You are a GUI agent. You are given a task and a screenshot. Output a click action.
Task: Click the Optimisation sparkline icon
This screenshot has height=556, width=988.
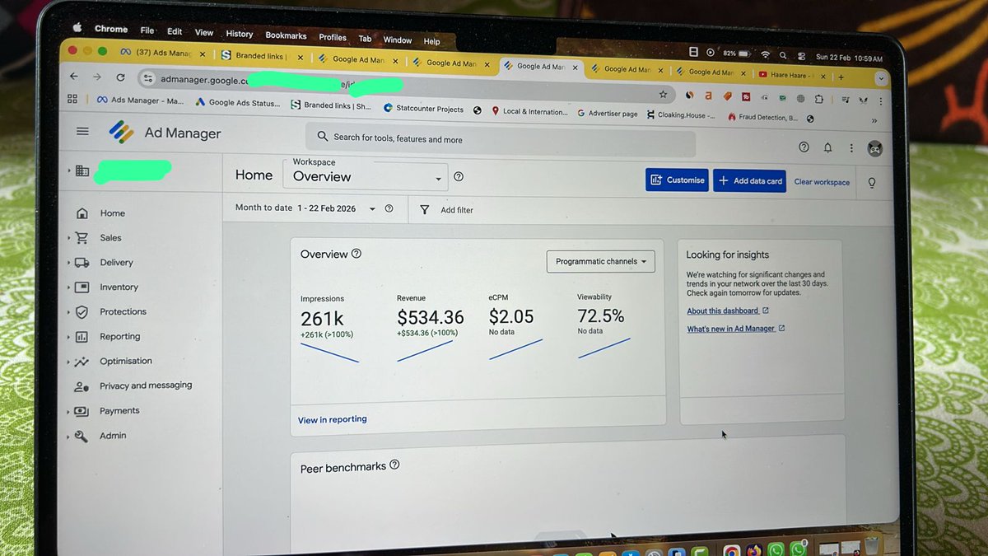coord(82,362)
